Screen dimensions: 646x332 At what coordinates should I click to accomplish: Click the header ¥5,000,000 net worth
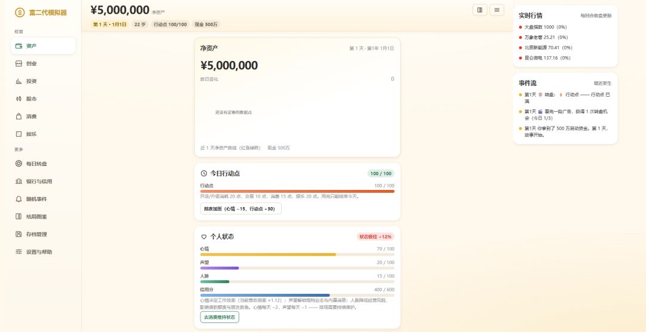pos(120,10)
